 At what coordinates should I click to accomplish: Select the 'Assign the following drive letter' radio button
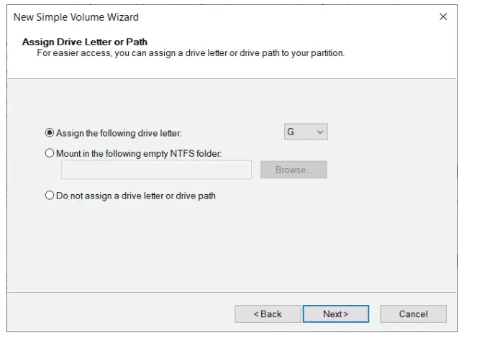click(50, 133)
